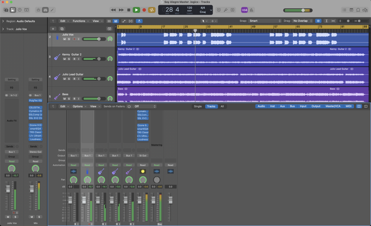Show Automation icon in tracks menu bar
The width and height of the screenshot is (371, 226).
point(124,21)
